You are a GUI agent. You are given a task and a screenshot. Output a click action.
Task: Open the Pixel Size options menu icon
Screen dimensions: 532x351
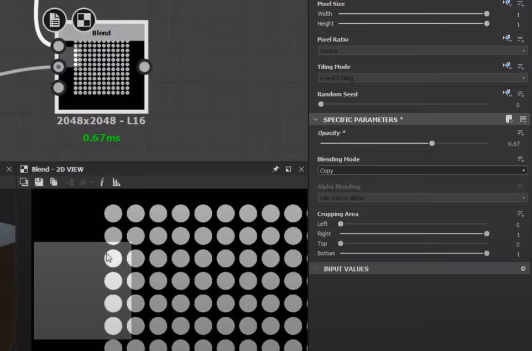pyautogui.click(x=521, y=3)
